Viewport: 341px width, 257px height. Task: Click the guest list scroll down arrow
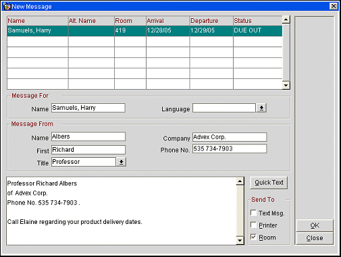(x=286, y=85)
